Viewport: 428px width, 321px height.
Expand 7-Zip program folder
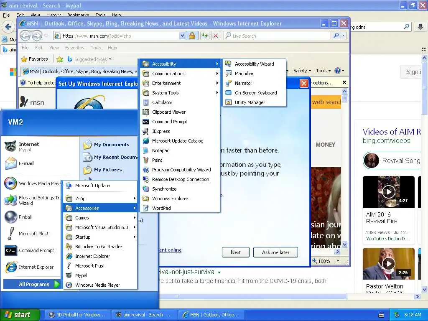[x=100, y=199]
